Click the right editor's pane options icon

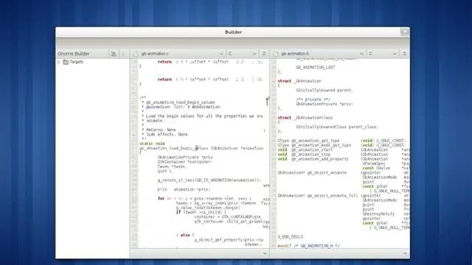(x=404, y=54)
